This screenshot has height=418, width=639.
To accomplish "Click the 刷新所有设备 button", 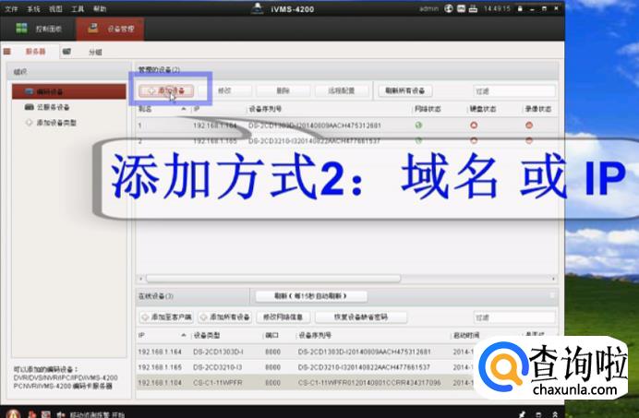I will click(x=405, y=90).
